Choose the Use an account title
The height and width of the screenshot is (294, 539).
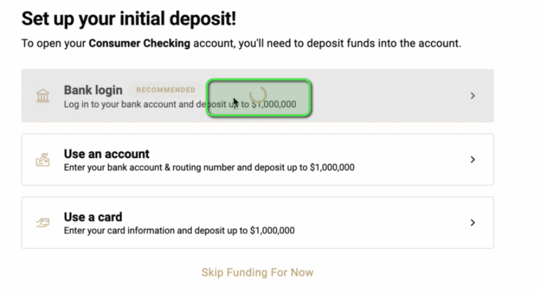tap(107, 153)
